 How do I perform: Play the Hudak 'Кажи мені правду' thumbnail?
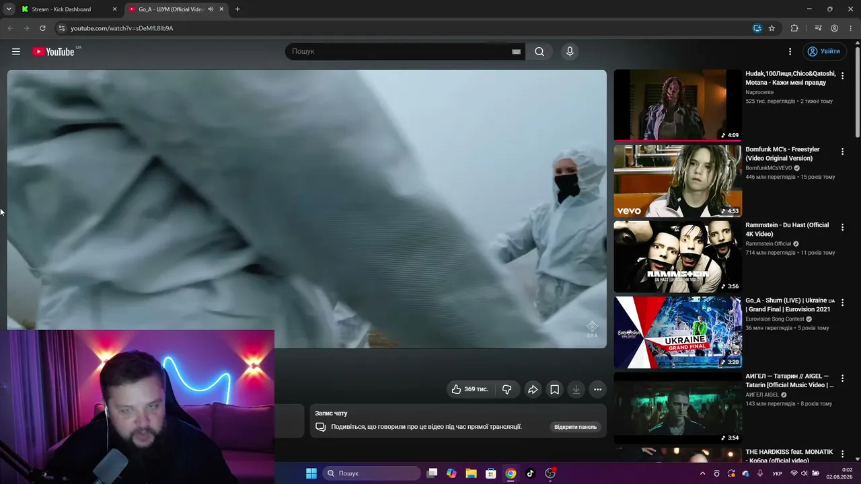point(678,105)
